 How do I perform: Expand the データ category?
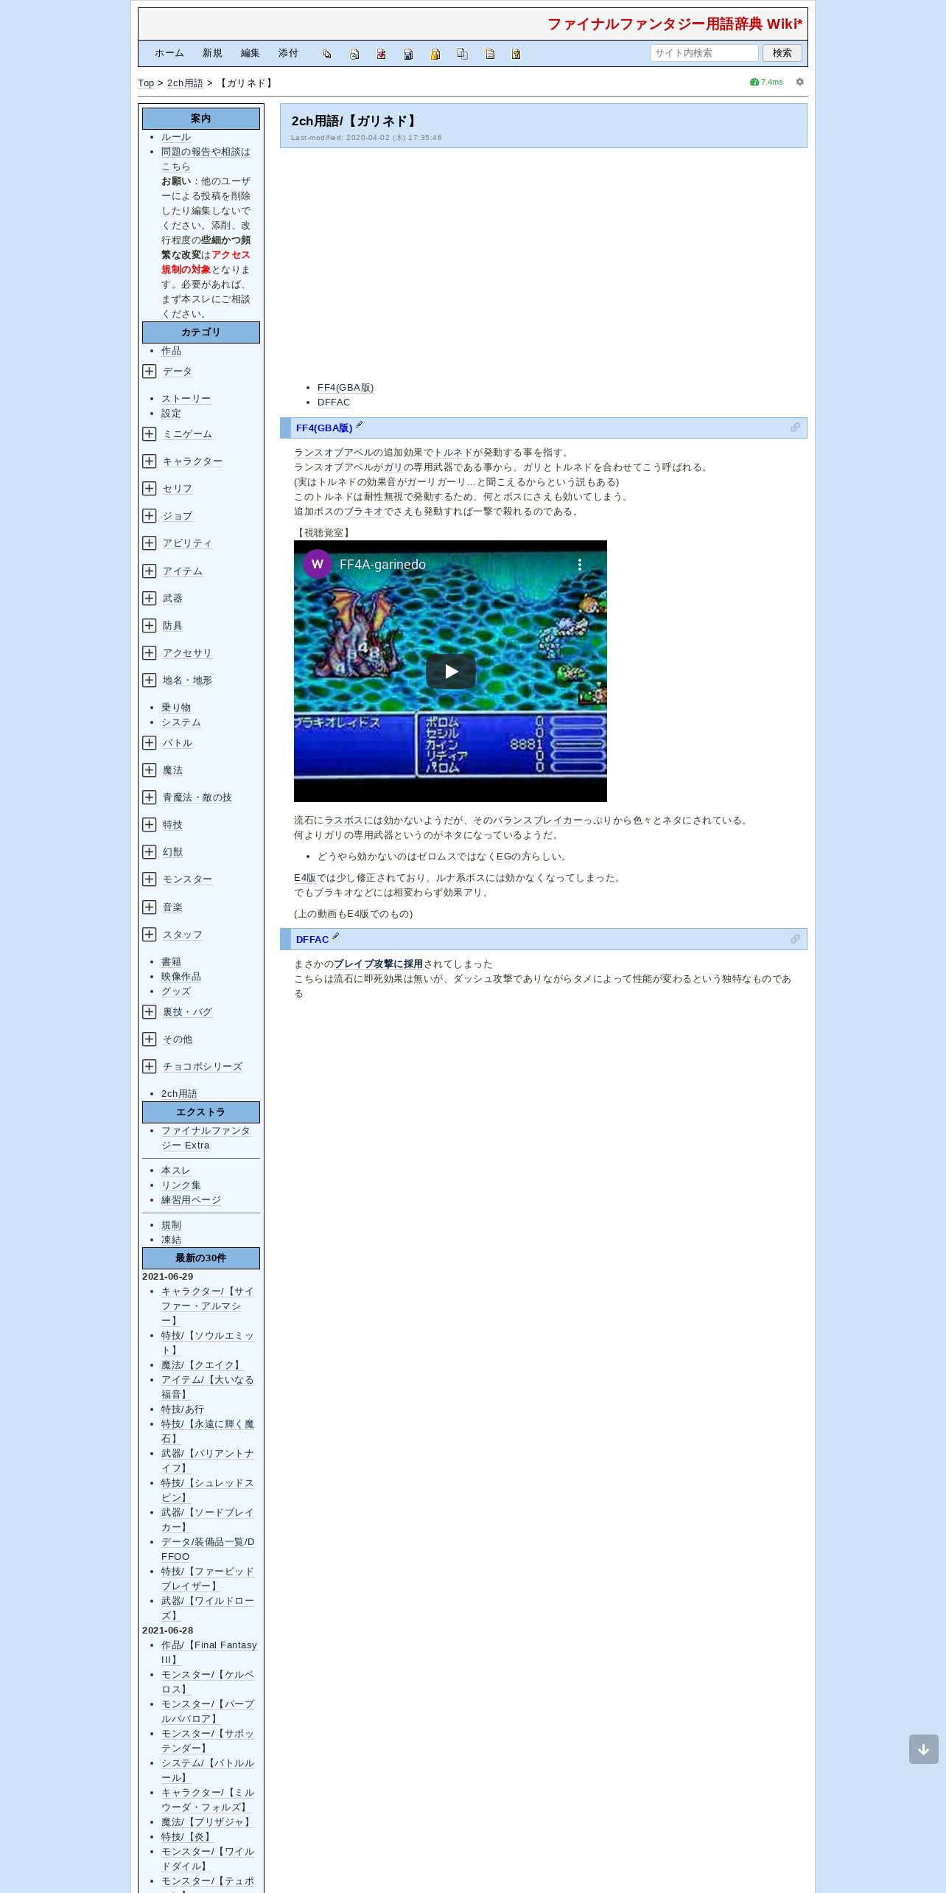click(x=150, y=372)
